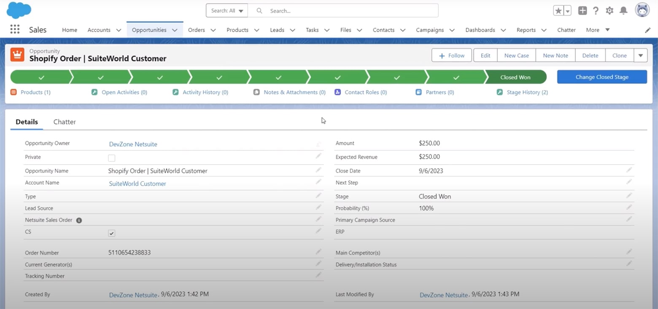Click the global Search input field

(x=343, y=11)
